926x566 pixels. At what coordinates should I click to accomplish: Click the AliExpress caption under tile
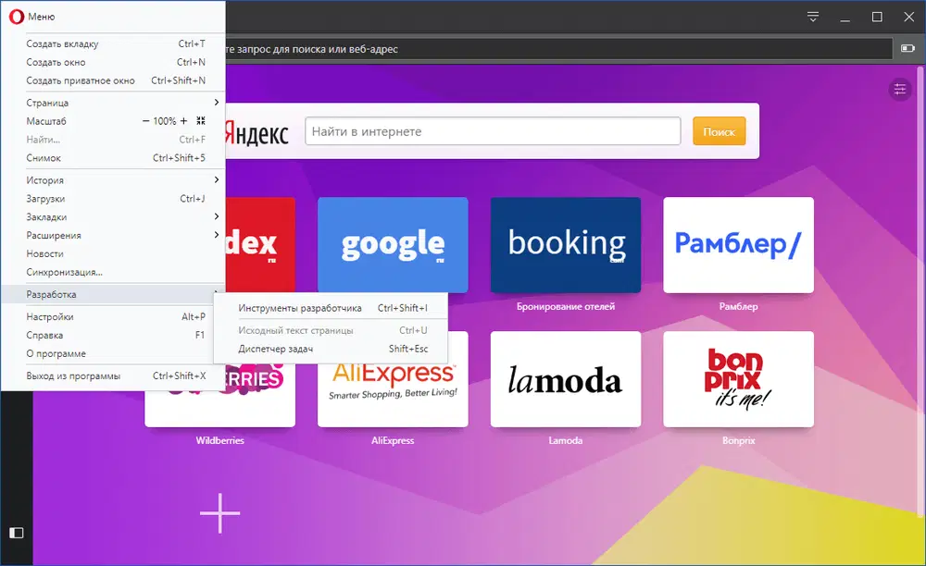point(393,440)
